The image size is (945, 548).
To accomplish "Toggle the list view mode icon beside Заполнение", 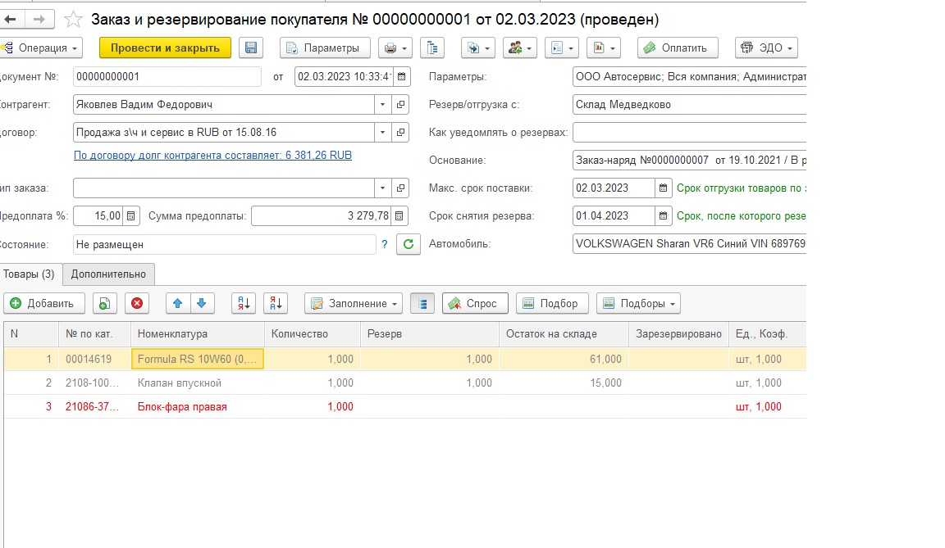I will coord(422,304).
